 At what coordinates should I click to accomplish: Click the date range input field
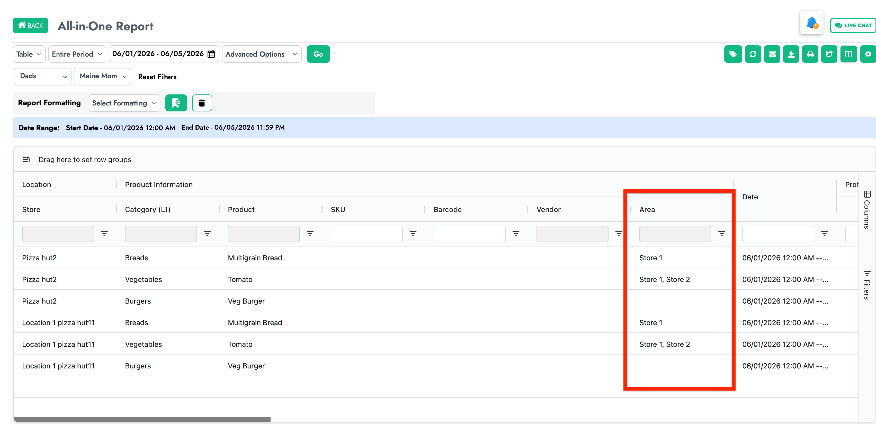click(x=164, y=54)
